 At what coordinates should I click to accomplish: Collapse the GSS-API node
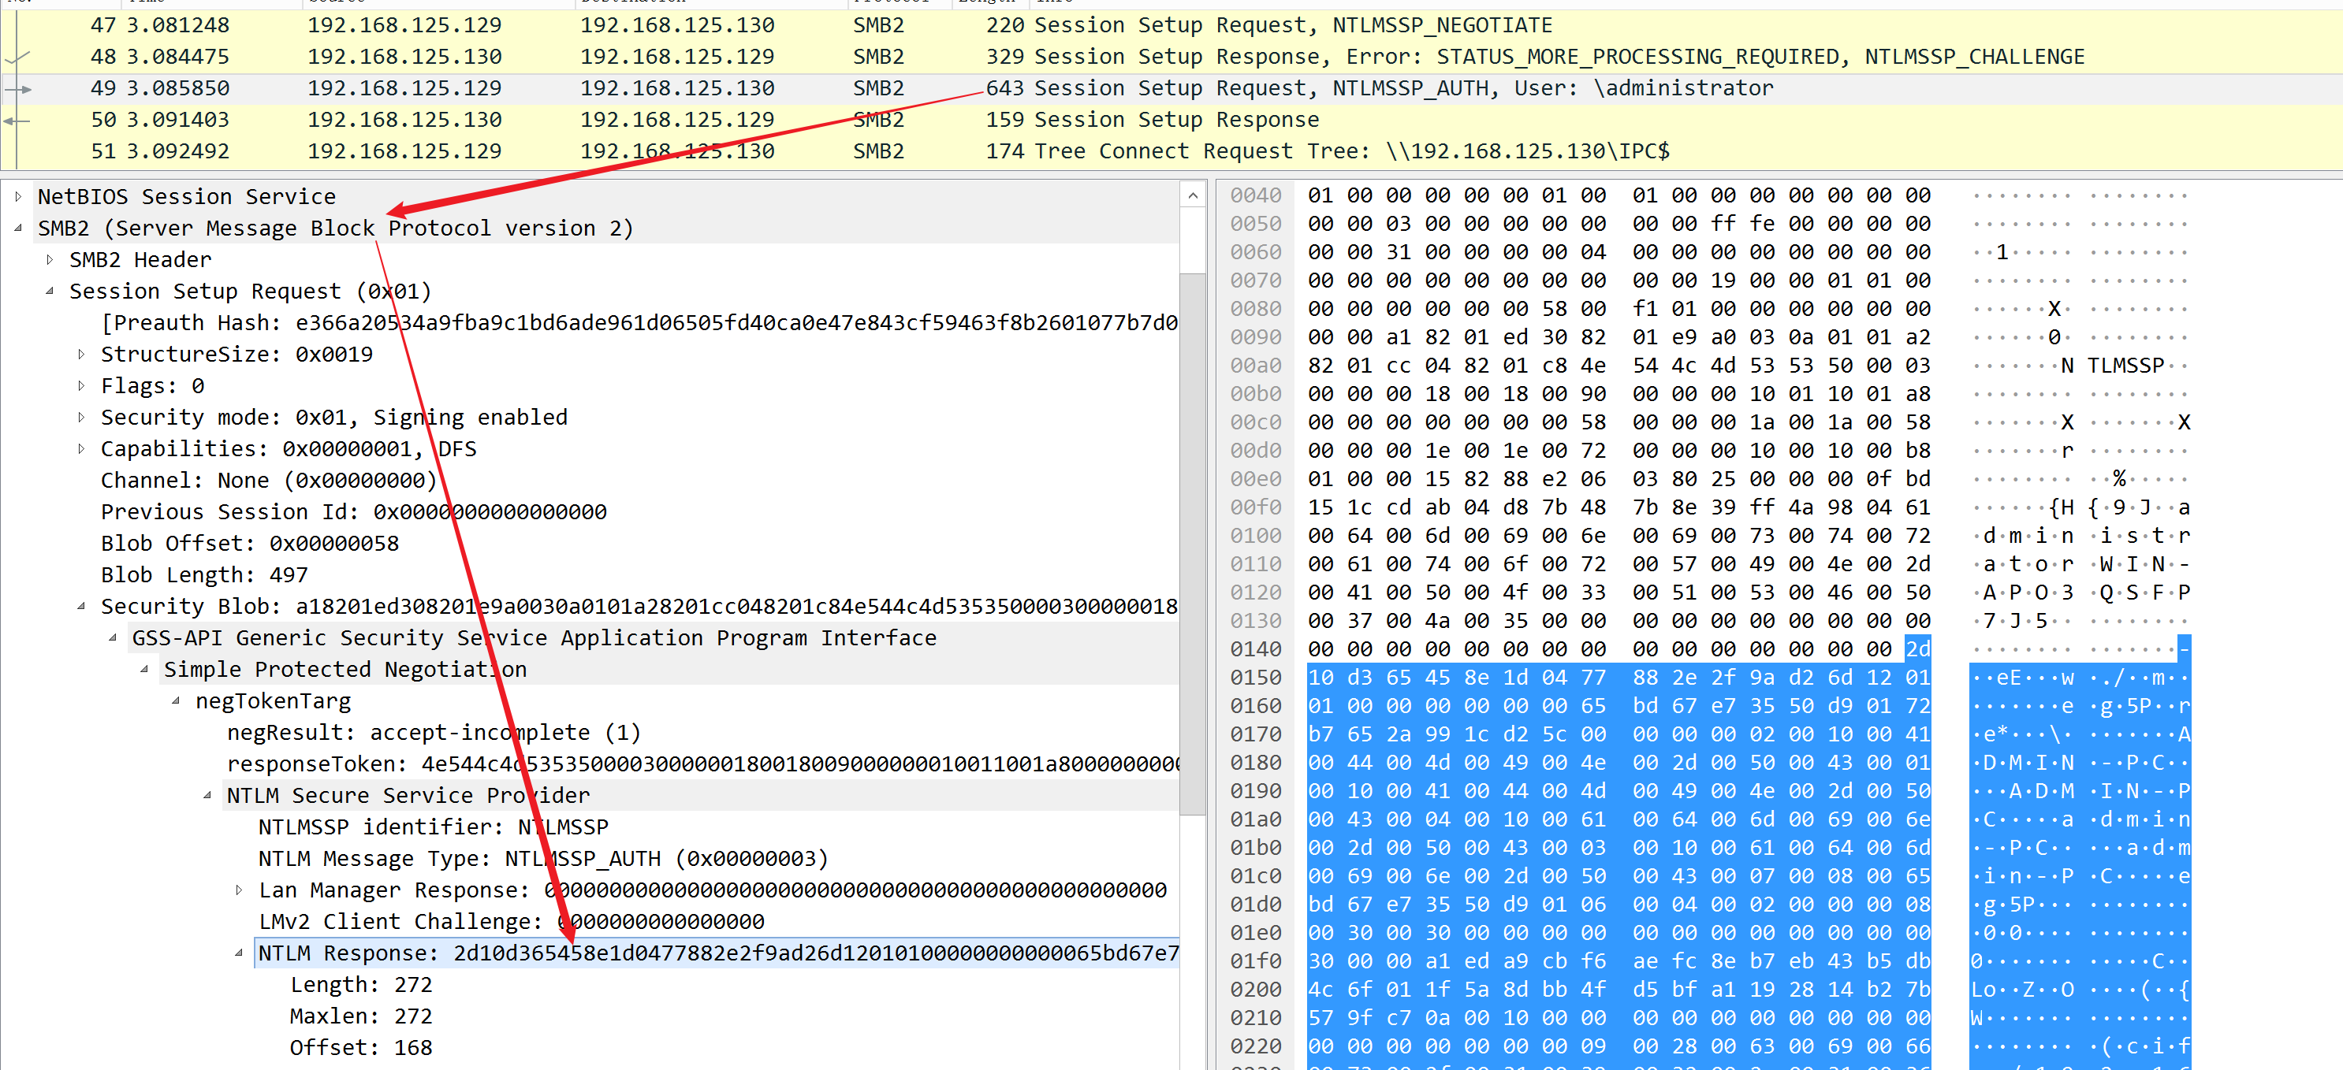tap(113, 638)
